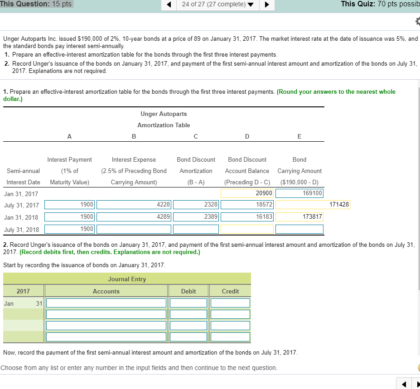Image resolution: width=420 pixels, height=389 pixels.
Task: Select Jan 31, 2017 carrying amount field 169100
Action: (x=299, y=193)
